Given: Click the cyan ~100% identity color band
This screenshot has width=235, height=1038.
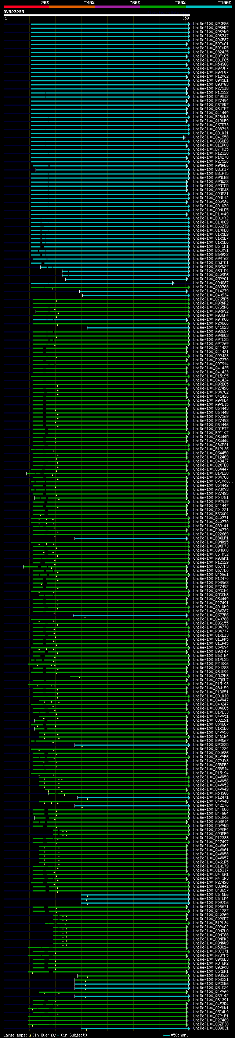Looking at the screenshot, I should (x=209, y=7).
